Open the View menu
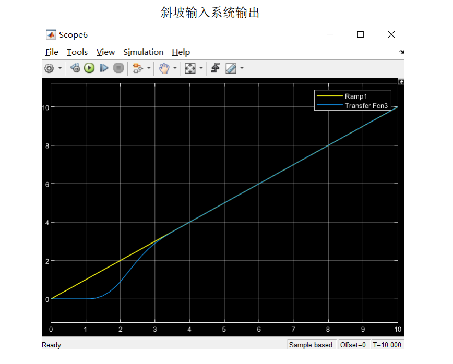 point(105,52)
